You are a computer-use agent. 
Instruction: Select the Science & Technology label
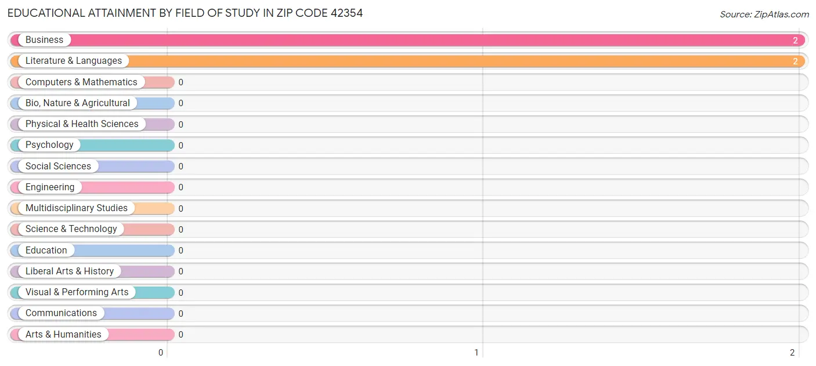[71, 229]
